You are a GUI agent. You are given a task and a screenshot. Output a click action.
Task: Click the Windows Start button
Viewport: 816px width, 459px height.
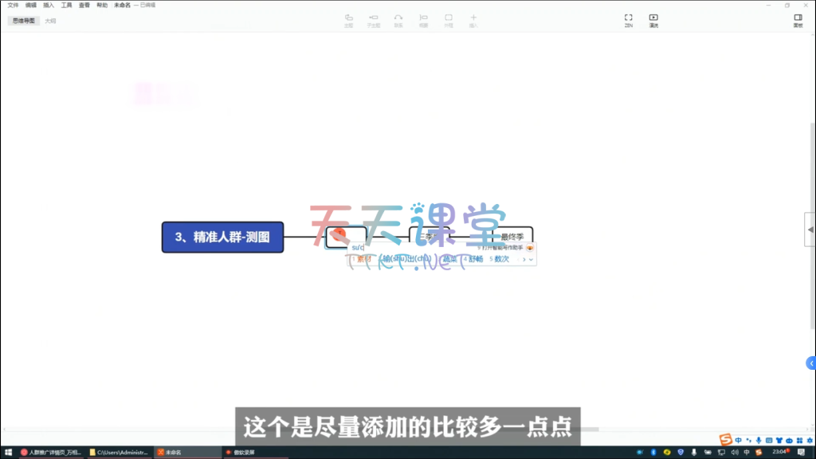[7, 452]
